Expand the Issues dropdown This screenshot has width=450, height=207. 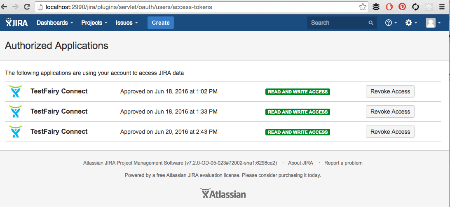[127, 23]
